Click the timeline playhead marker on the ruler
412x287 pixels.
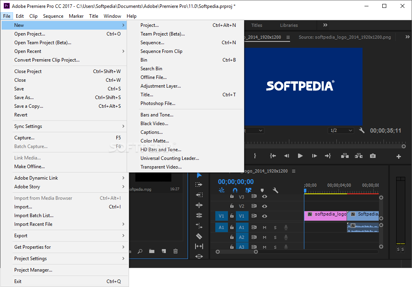coord(305,191)
